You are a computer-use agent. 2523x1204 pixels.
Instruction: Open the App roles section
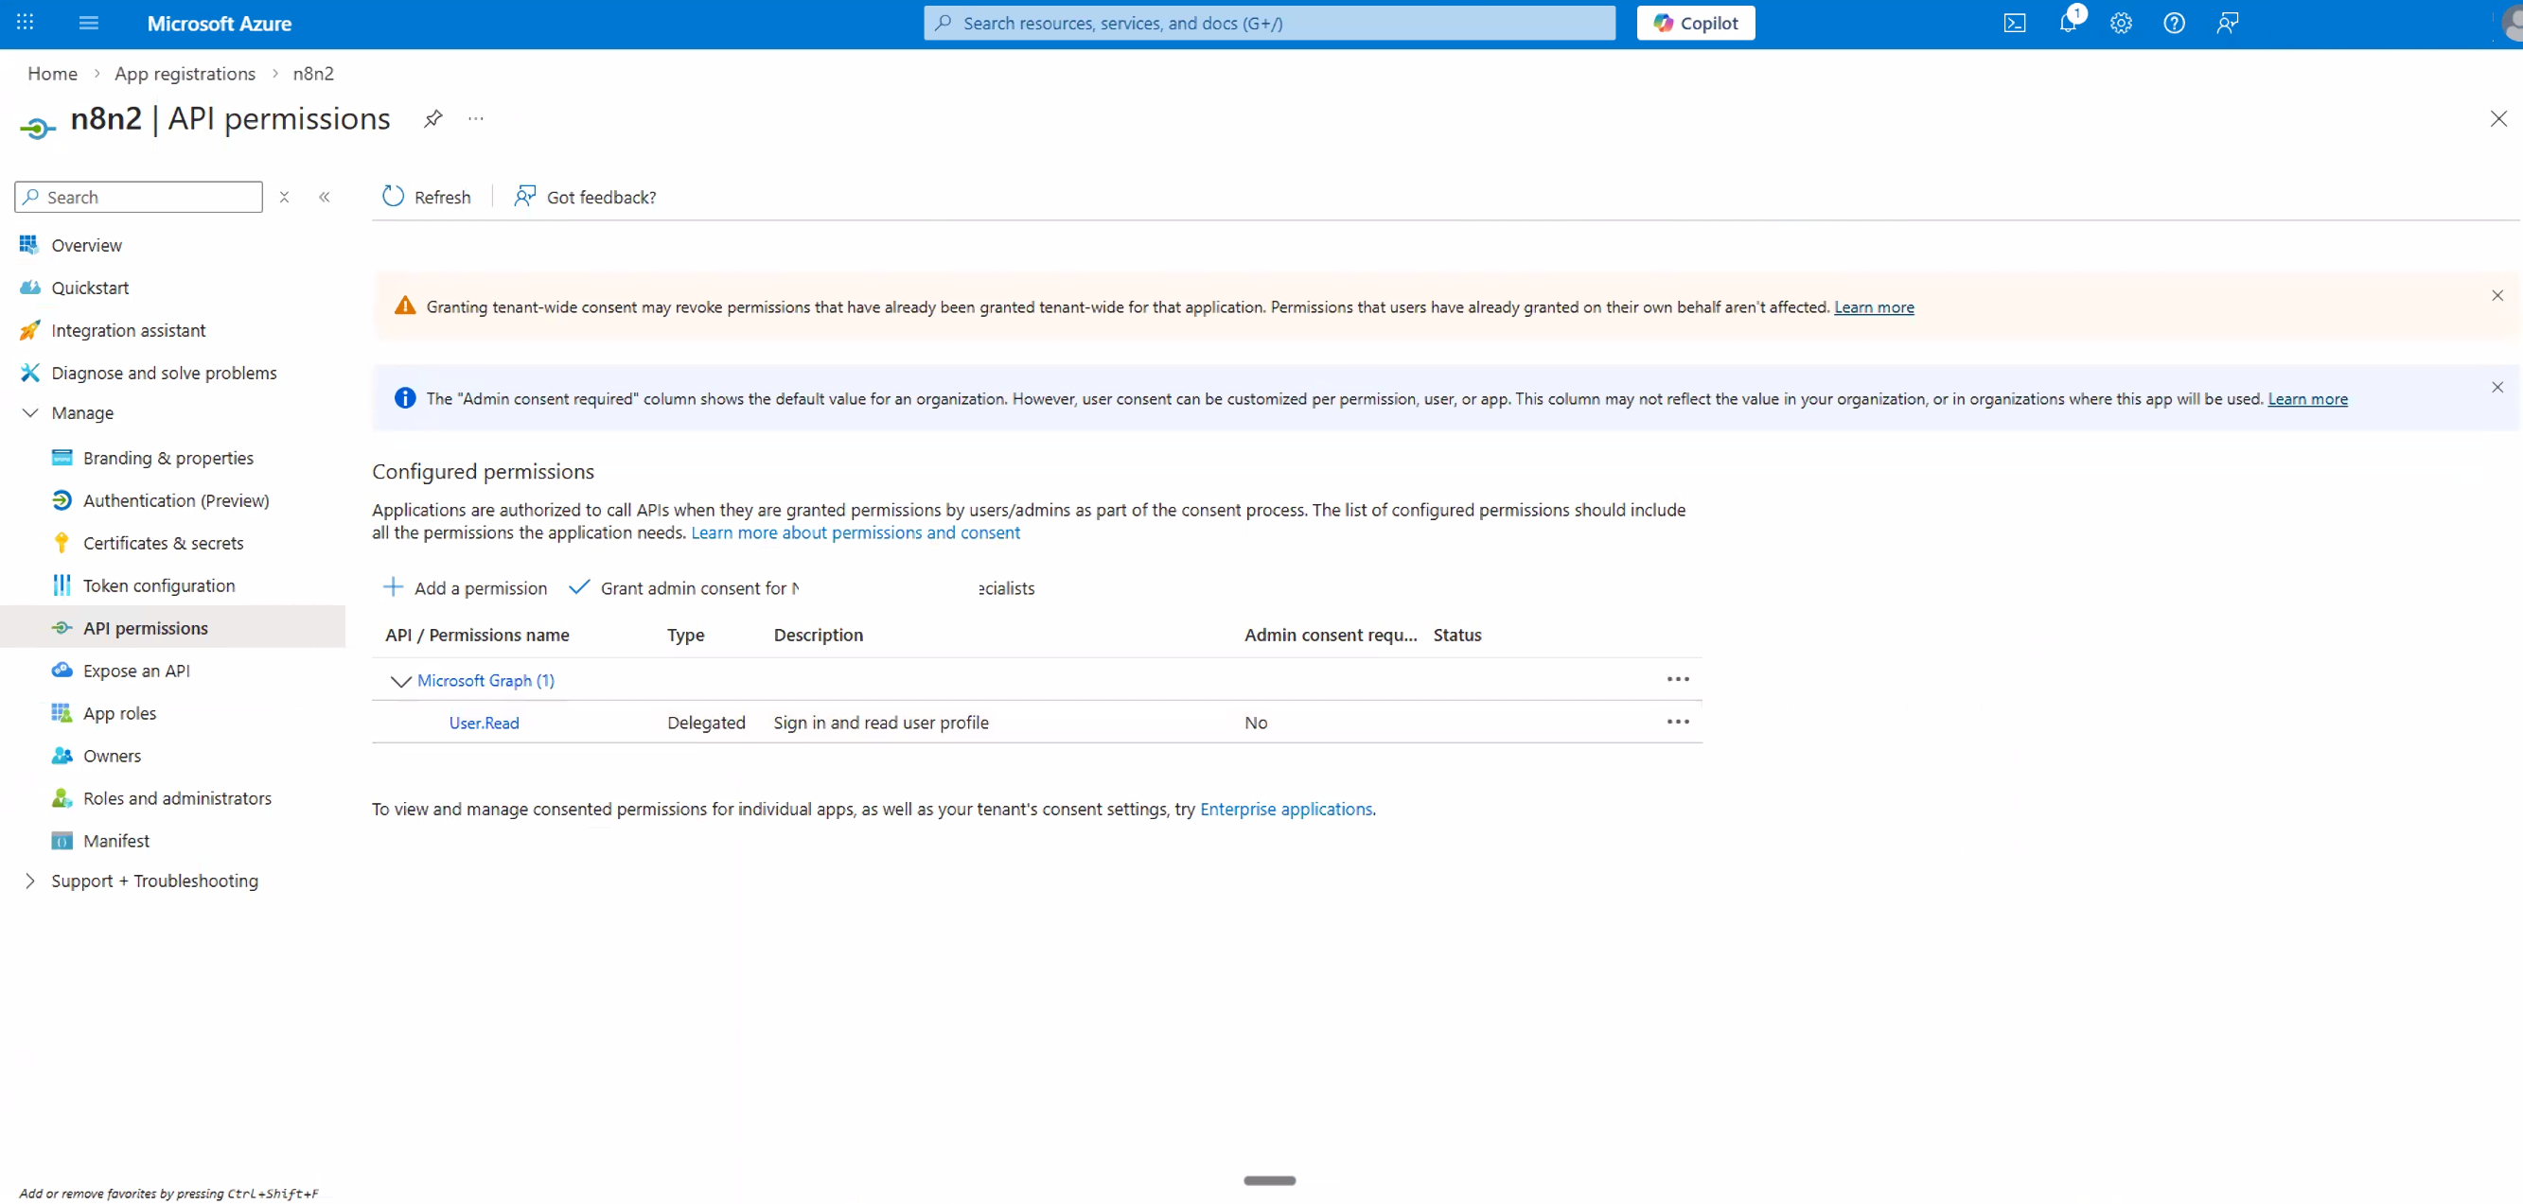118,712
